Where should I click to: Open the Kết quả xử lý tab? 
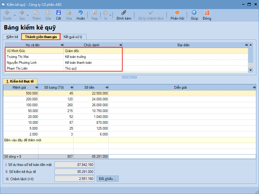pos(73,37)
